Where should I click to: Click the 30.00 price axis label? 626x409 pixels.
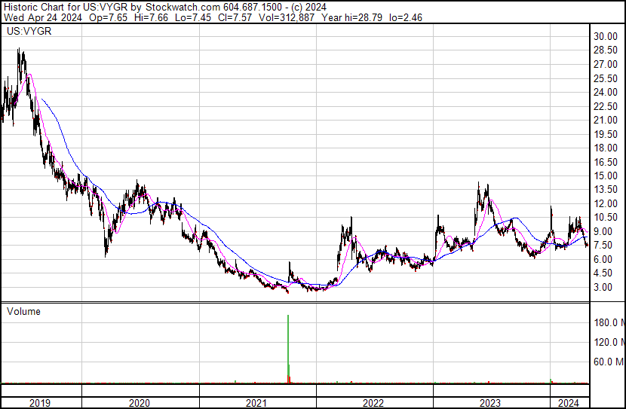(x=606, y=36)
